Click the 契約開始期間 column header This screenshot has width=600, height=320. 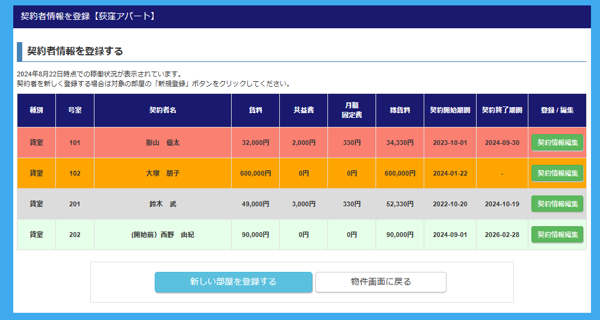click(x=450, y=111)
